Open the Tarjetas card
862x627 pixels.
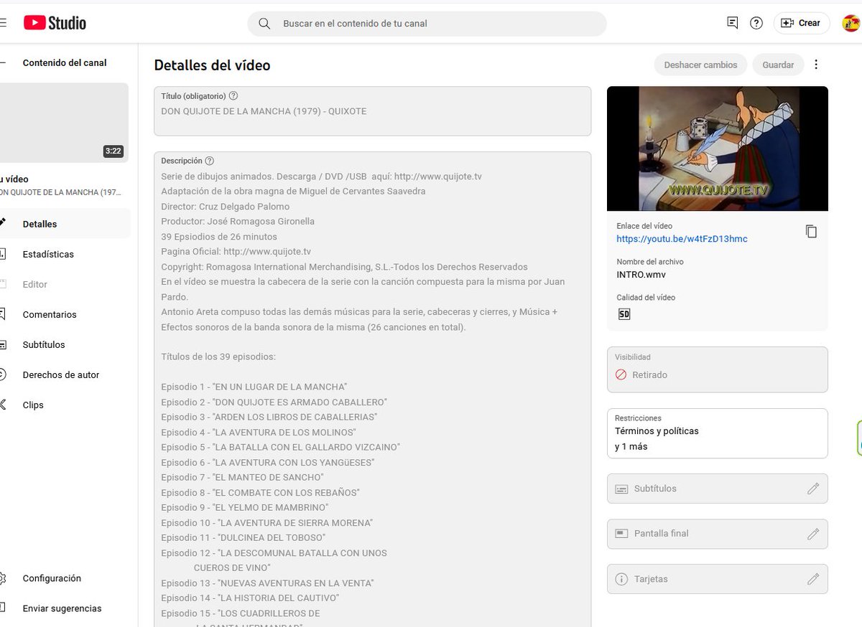click(718, 579)
